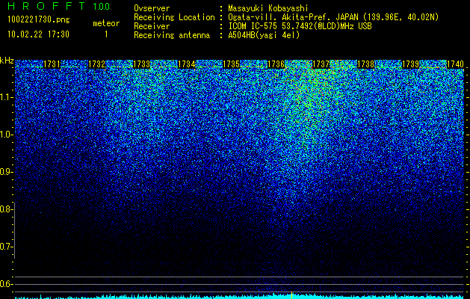Click time marker 1735
This screenshot has width=470, height=299.
(x=232, y=64)
